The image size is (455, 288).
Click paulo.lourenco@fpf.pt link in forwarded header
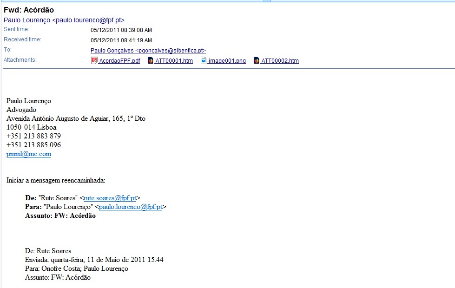coord(130,207)
